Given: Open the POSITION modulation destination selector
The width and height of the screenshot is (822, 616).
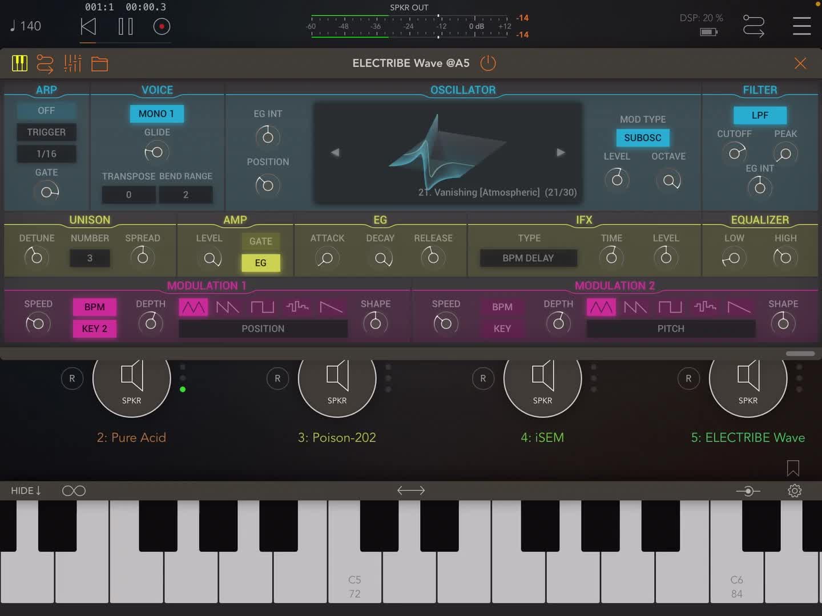Looking at the screenshot, I should tap(263, 329).
